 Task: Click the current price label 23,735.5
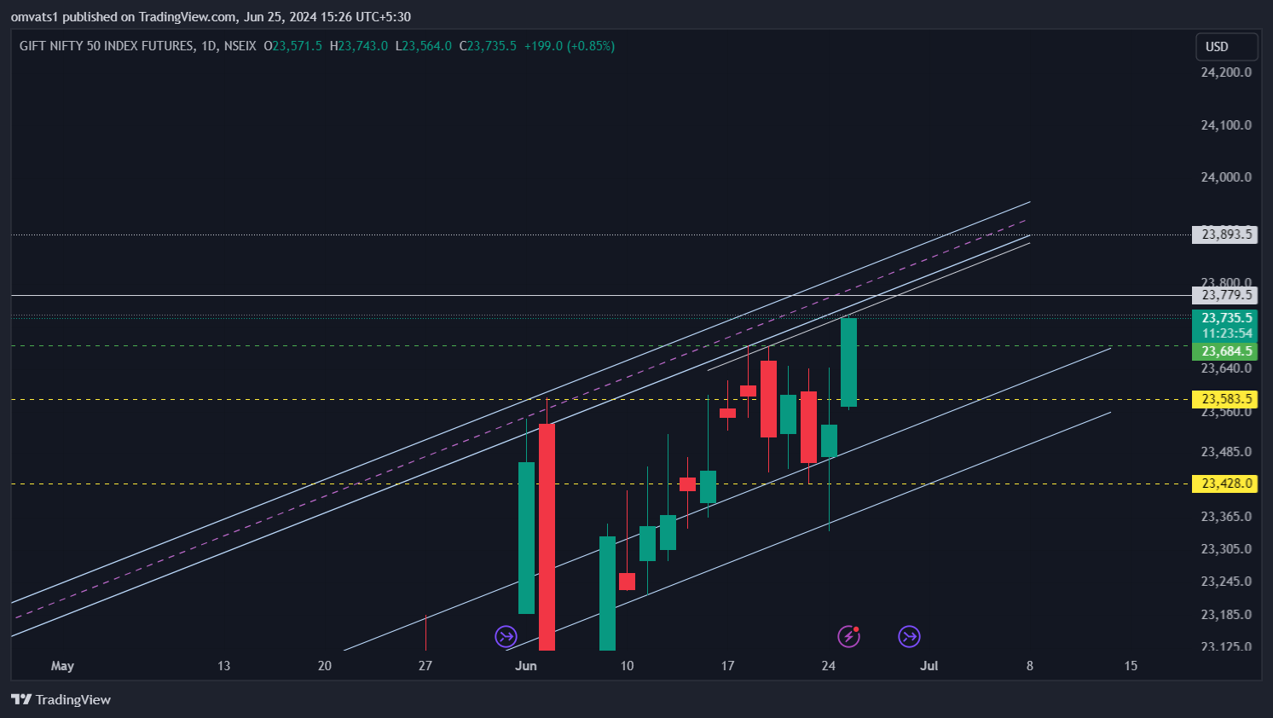point(1225,318)
